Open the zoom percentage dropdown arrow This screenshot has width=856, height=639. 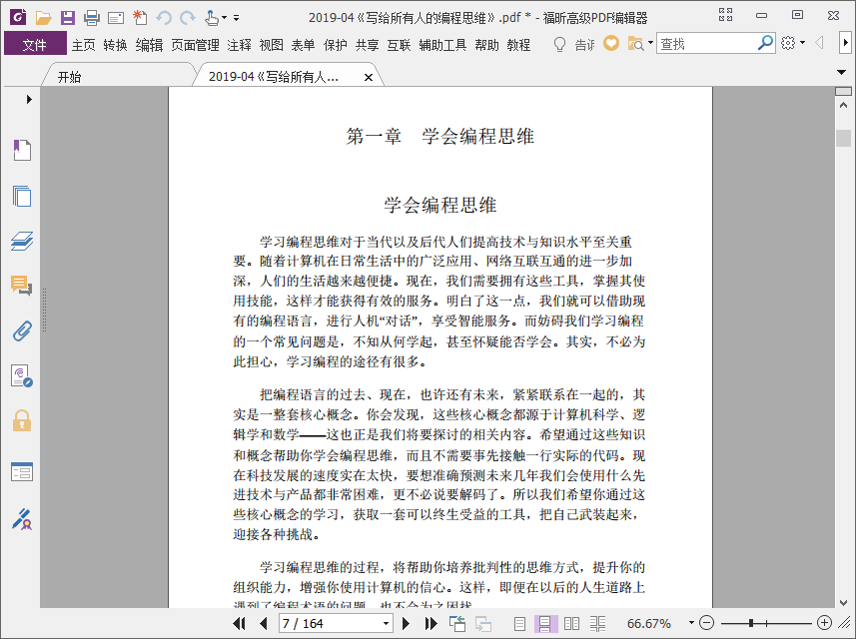tap(691, 623)
